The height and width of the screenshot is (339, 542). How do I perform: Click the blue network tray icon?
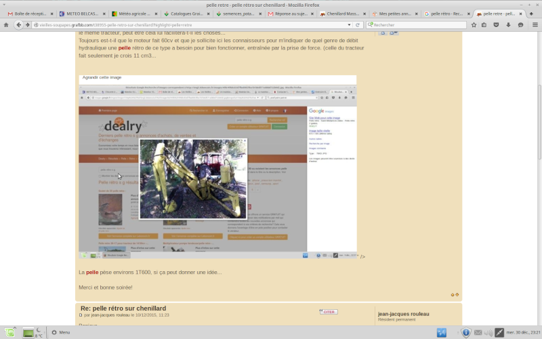click(x=442, y=332)
